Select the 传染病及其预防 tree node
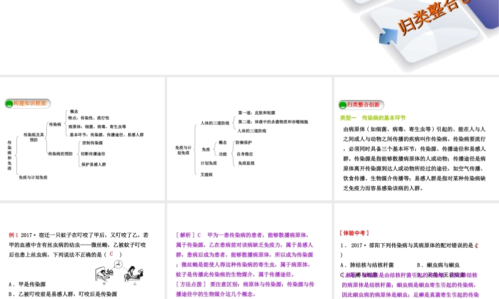The image size is (499, 299). pyautogui.click(x=34, y=137)
